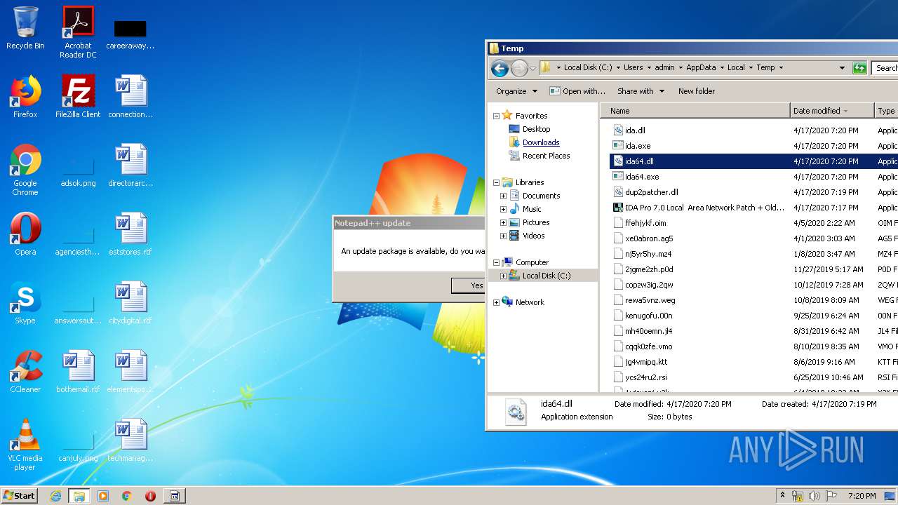Click the taskbar clock showing 7:20 PM
Viewport: 898px width, 505px height.
[862, 496]
